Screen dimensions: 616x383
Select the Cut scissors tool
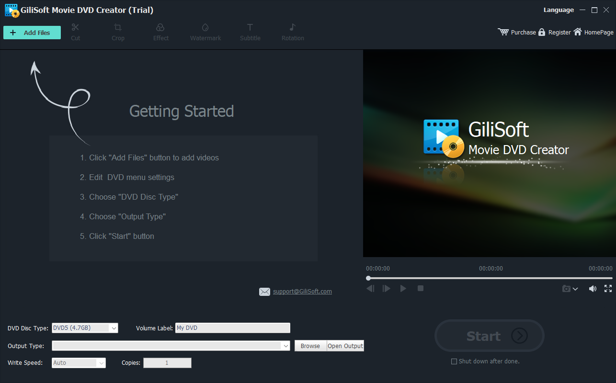(75, 32)
